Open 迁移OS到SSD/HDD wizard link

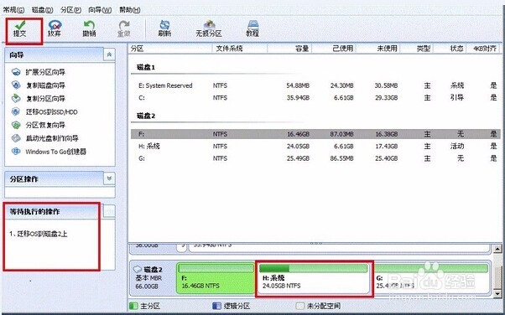point(51,111)
